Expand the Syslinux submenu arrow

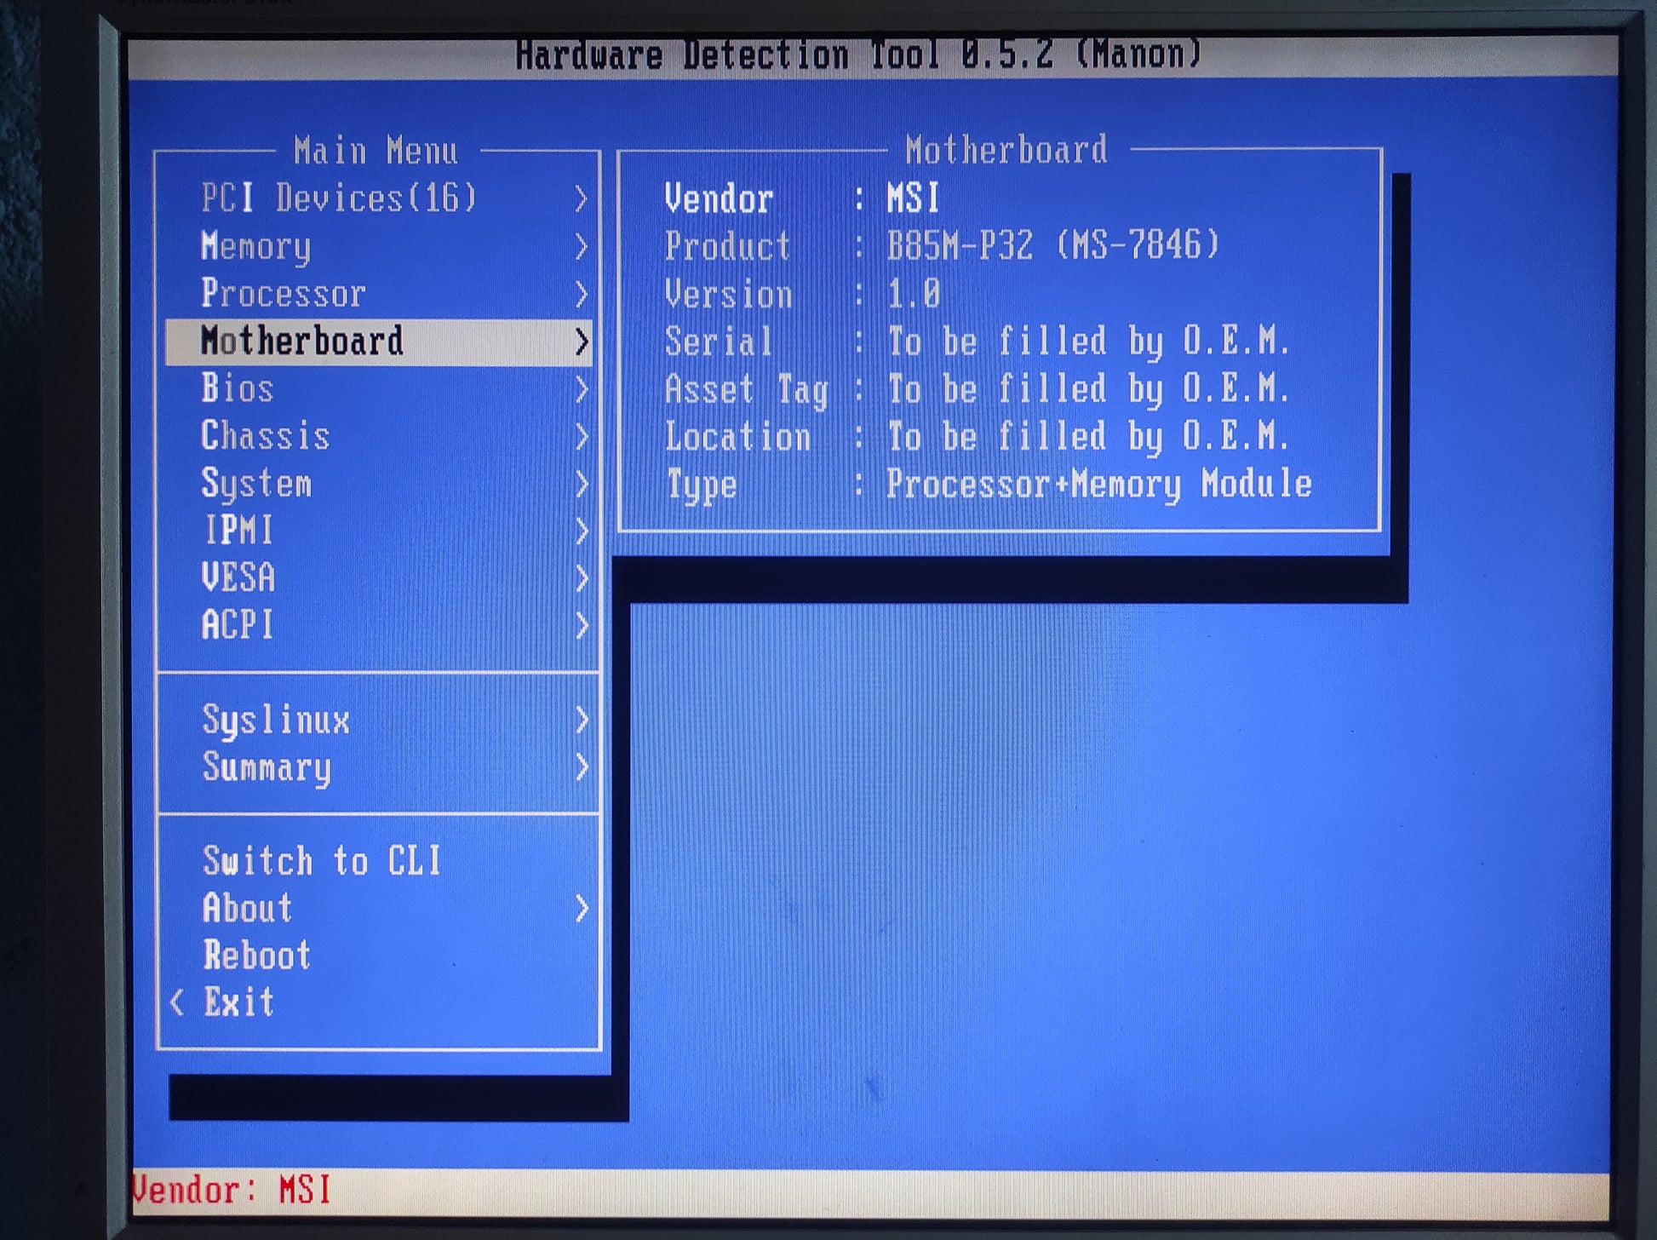click(x=582, y=720)
